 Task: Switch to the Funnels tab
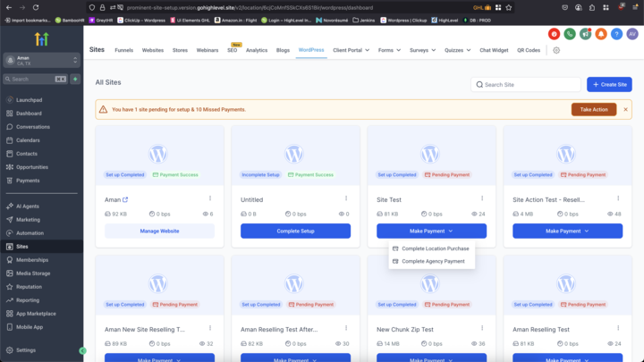(x=124, y=50)
